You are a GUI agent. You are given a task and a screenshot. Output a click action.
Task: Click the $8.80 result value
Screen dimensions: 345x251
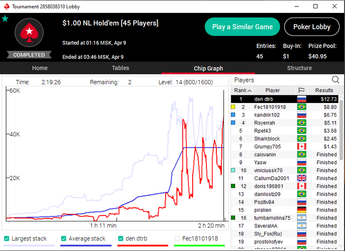pos(330,107)
